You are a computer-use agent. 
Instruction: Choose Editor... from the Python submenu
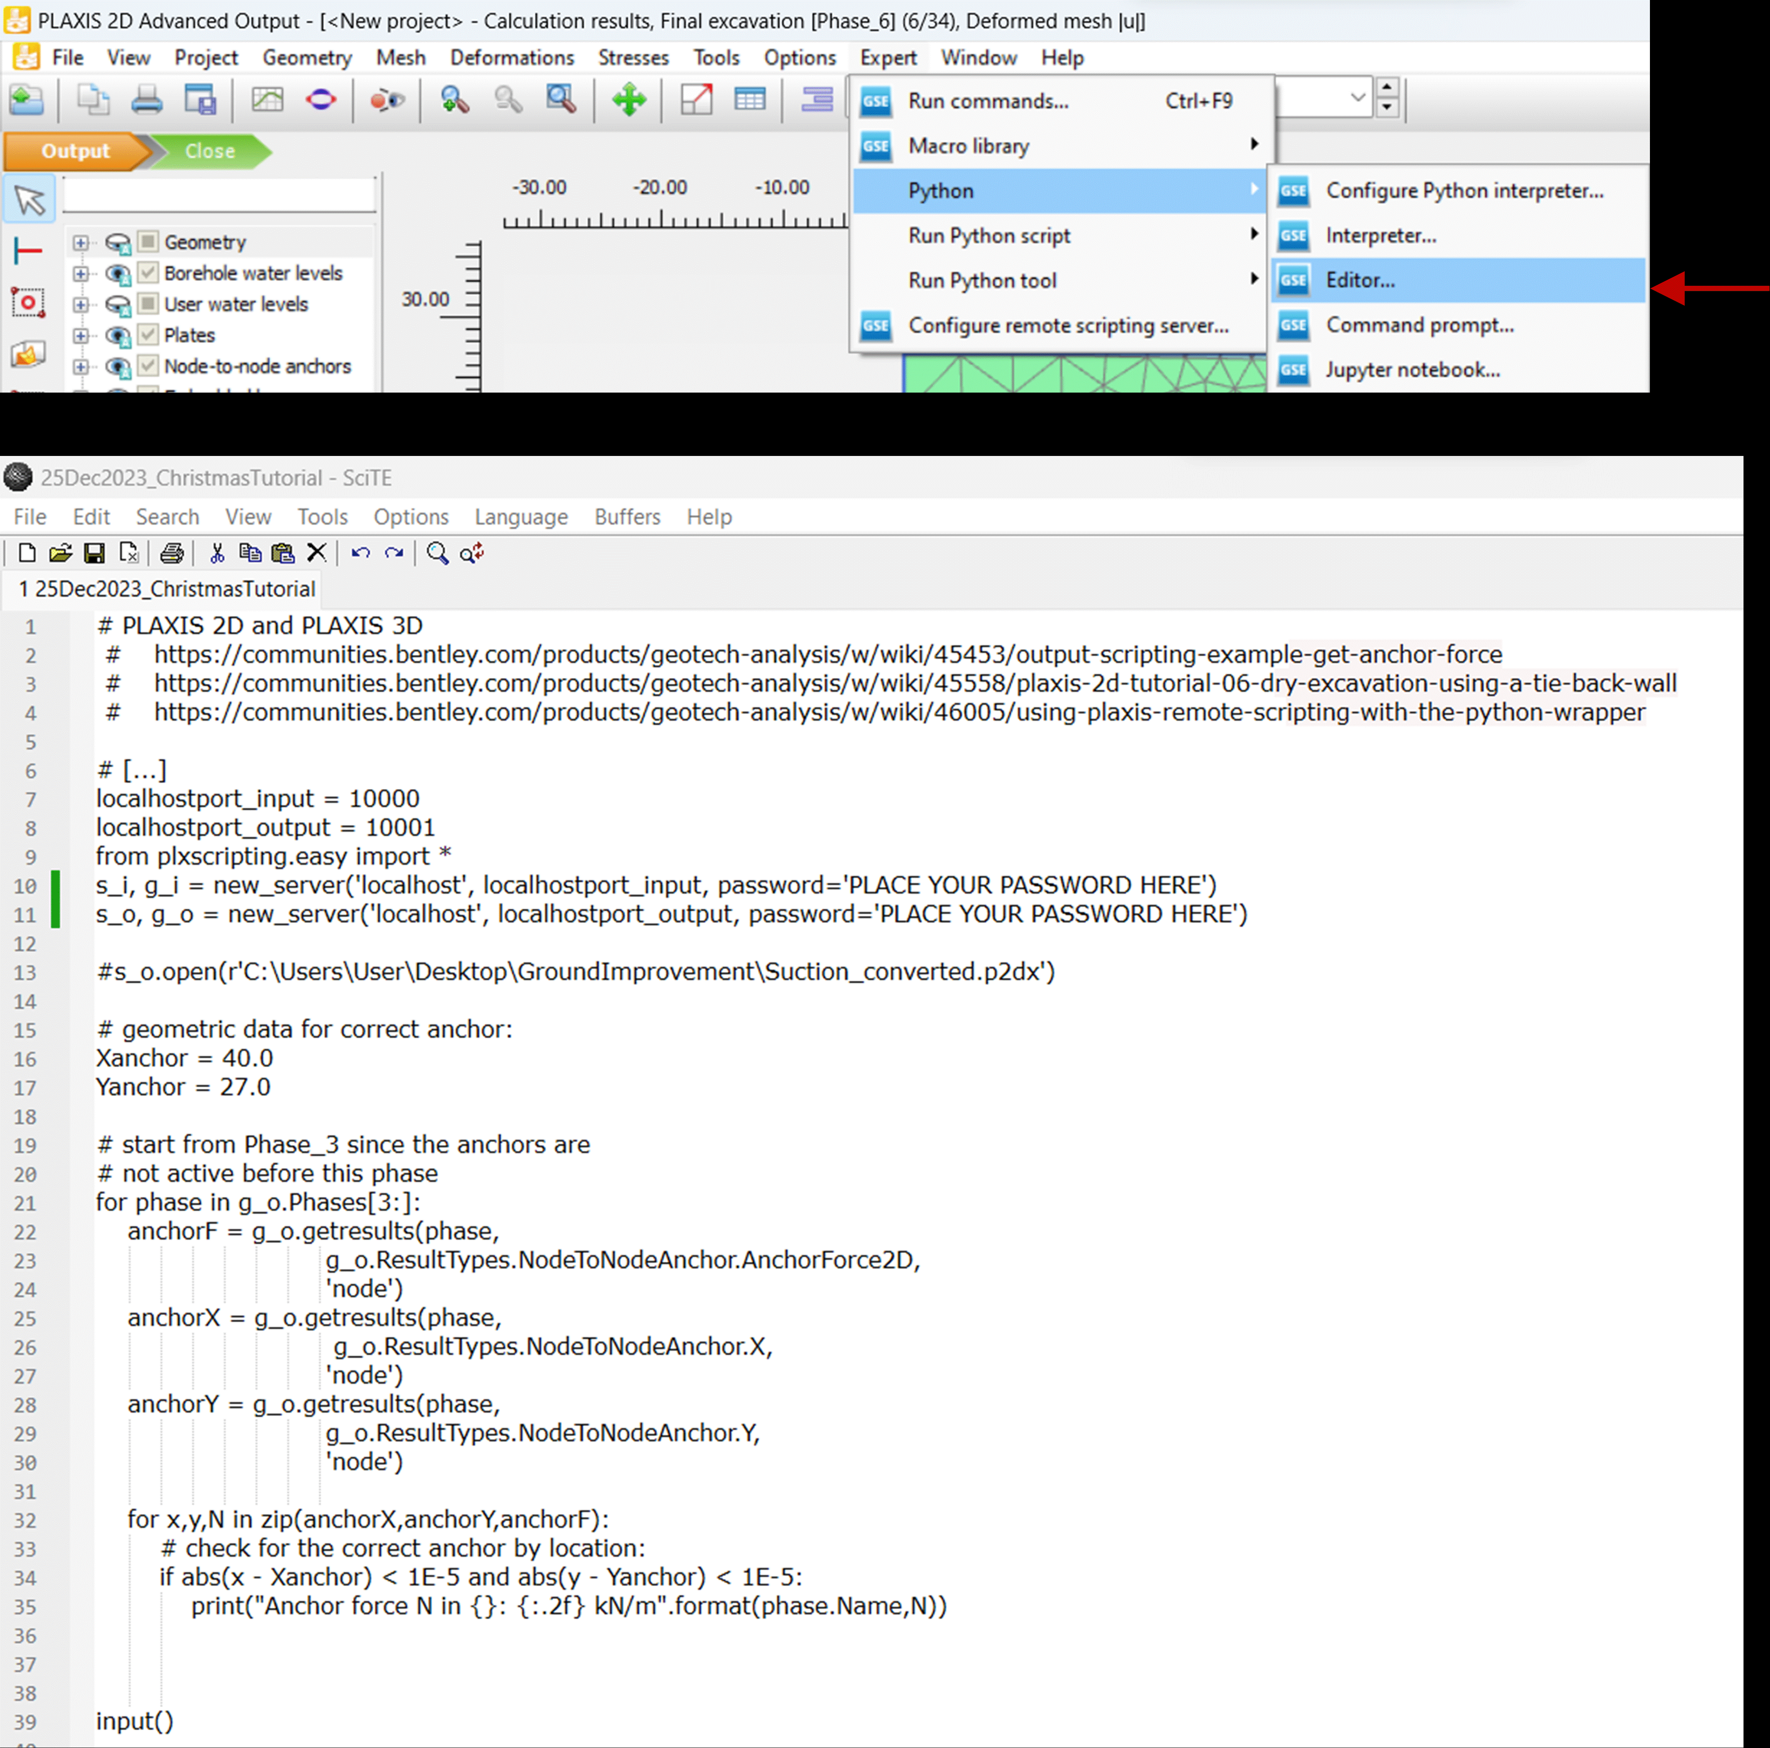coord(1360,280)
